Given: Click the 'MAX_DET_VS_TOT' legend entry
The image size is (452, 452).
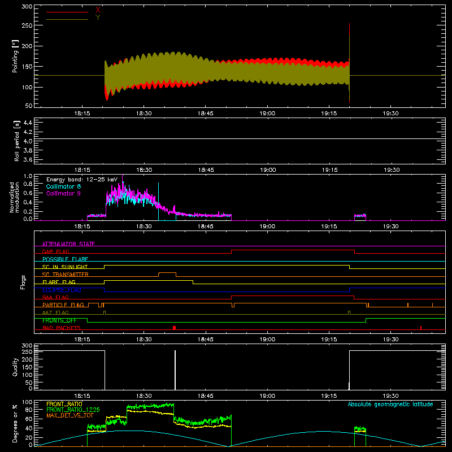Looking at the screenshot, I should coord(70,415).
